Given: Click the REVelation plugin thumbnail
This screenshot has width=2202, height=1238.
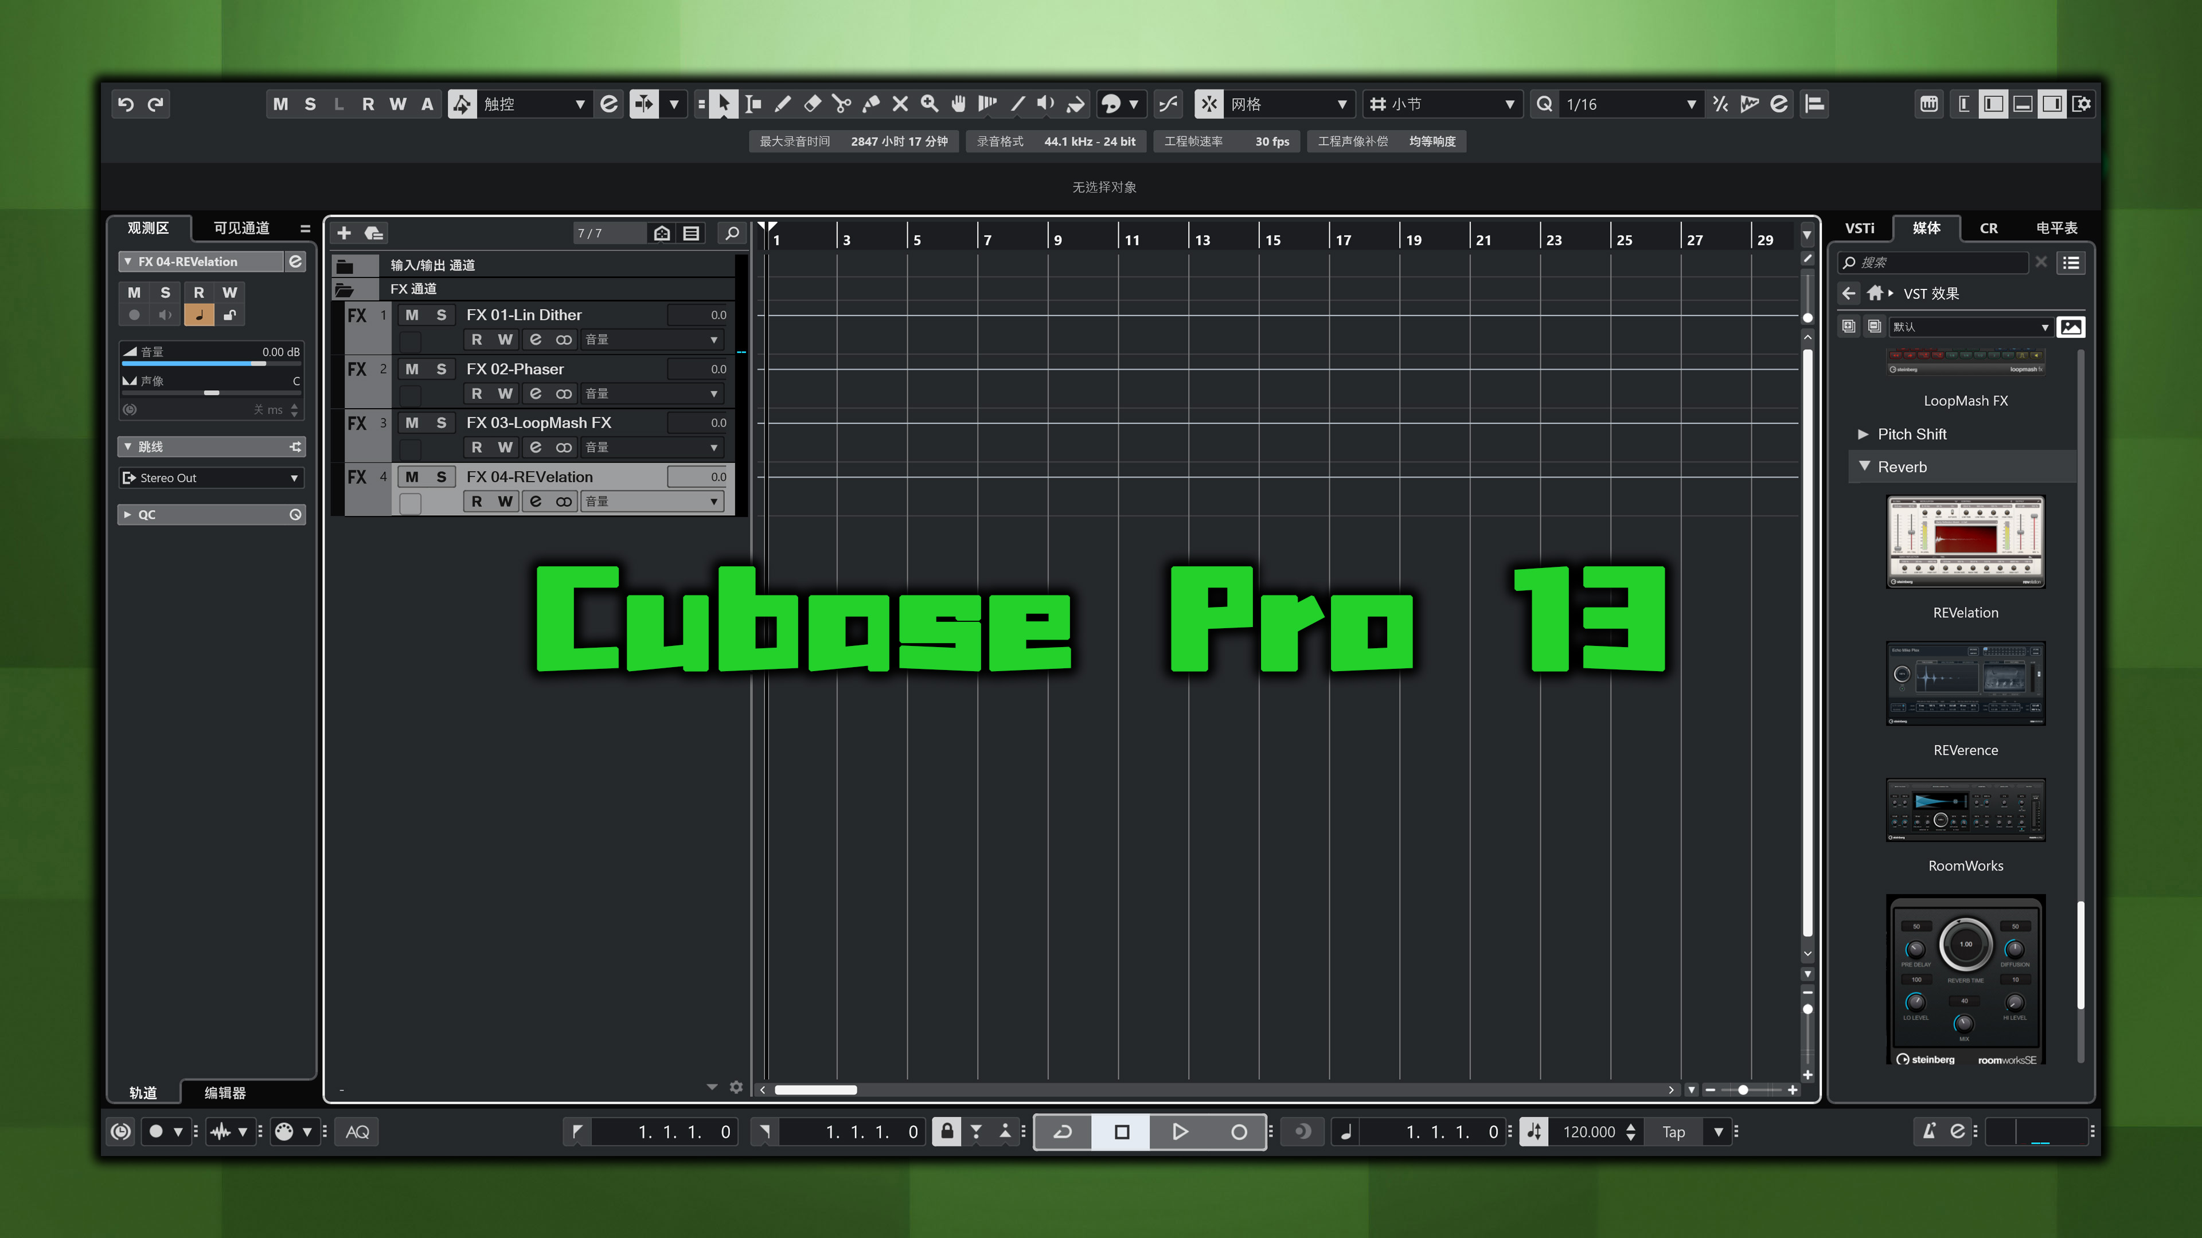Looking at the screenshot, I should click(x=1965, y=542).
